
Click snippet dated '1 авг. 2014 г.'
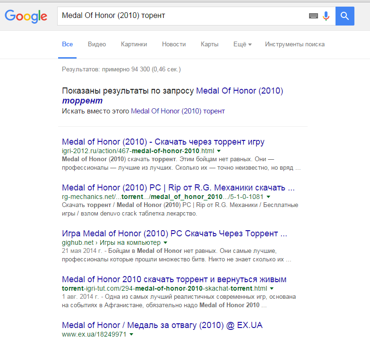click(179, 301)
